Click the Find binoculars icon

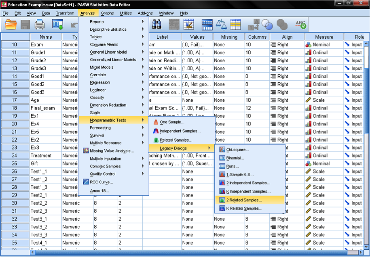[x=156, y=25]
